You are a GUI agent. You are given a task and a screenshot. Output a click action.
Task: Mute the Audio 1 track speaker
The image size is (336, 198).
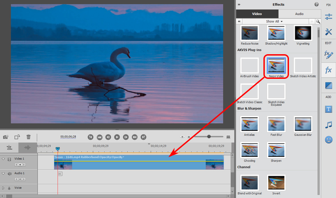coord(9,173)
